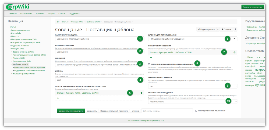Open Статьи in top menu
The height and width of the screenshot is (130, 269).
pos(62,13)
